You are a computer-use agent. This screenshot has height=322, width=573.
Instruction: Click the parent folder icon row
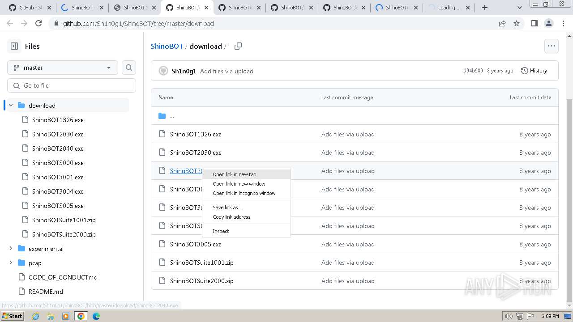[162, 116]
